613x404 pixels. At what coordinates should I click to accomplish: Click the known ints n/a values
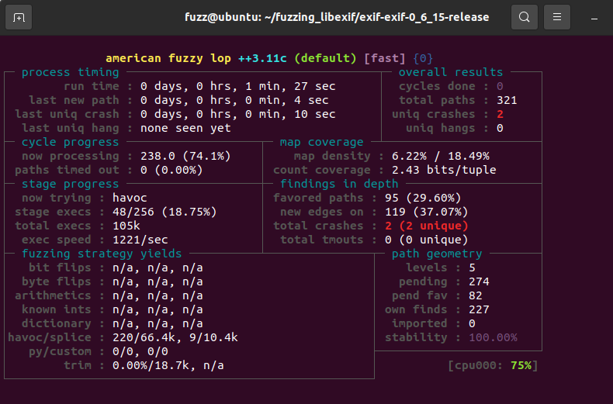coord(158,310)
